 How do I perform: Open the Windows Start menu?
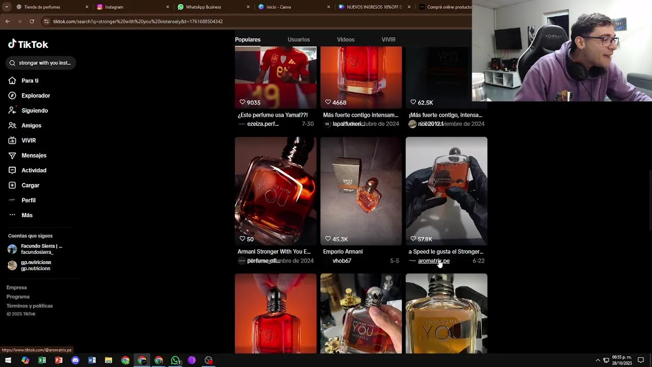[x=8, y=360]
